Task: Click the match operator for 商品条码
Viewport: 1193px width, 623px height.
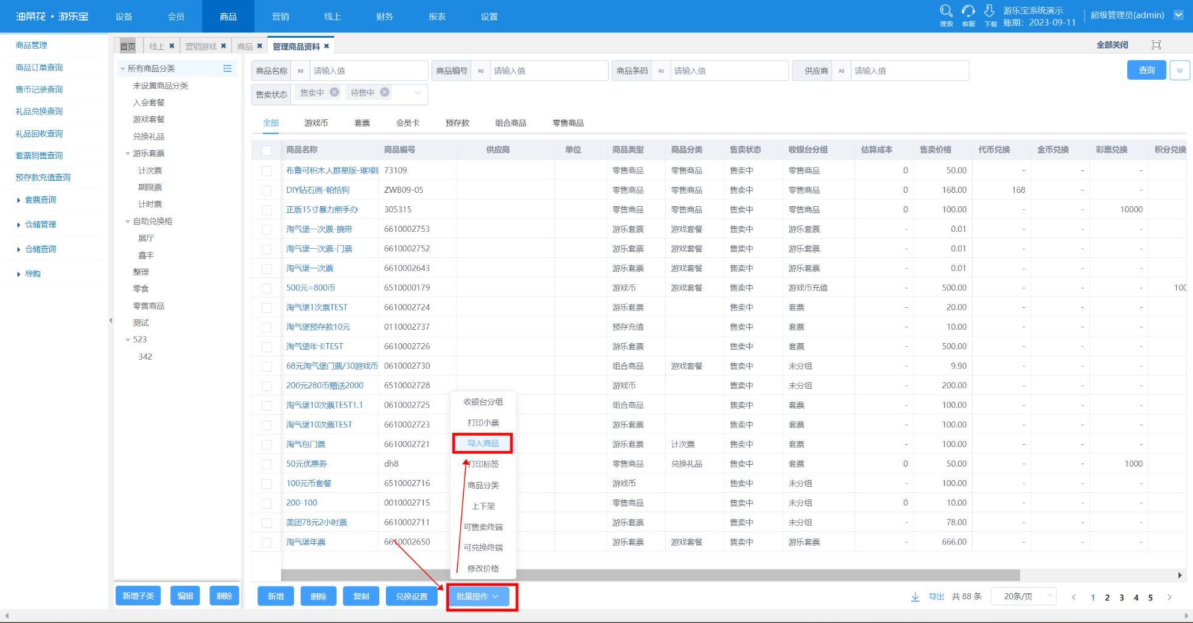Action: click(x=661, y=71)
